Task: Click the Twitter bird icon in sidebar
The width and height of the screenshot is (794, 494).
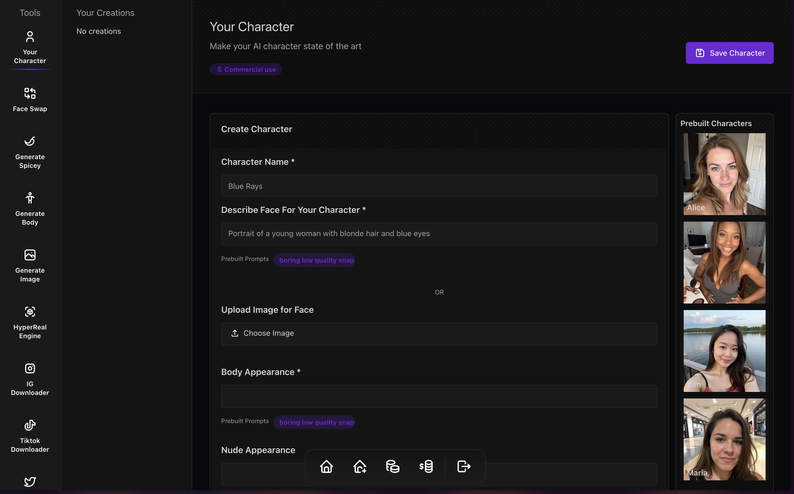Action: pyautogui.click(x=30, y=481)
